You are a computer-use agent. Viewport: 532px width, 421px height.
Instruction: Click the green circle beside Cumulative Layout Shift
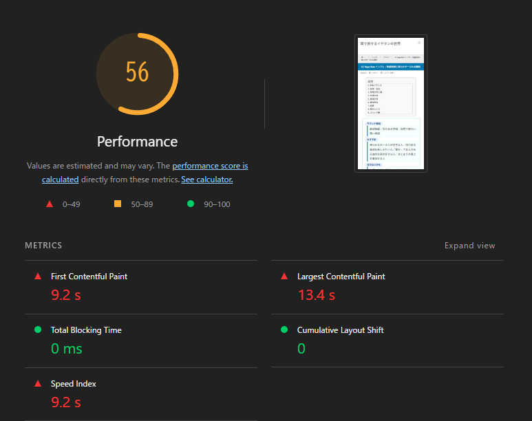pos(284,330)
